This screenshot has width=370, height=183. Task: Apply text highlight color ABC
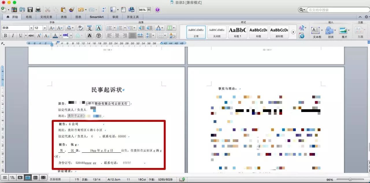click(x=65, y=36)
